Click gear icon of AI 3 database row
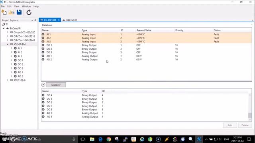 pos(43,41)
